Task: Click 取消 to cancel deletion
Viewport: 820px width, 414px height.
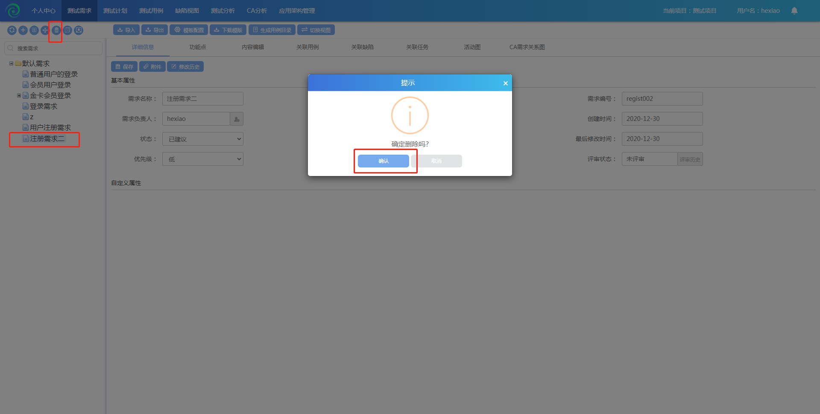Action: coord(436,161)
